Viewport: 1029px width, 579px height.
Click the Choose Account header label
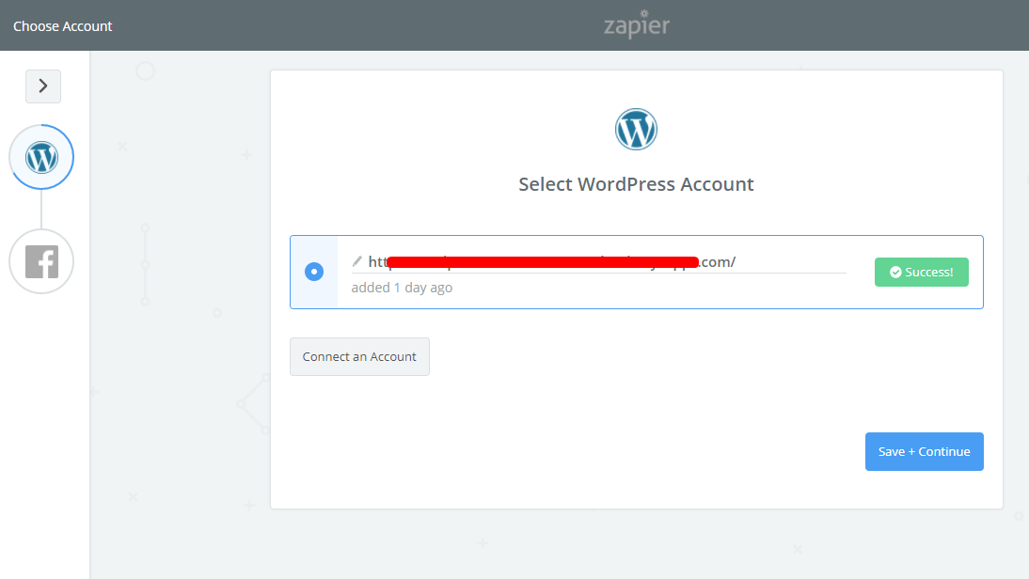62,25
